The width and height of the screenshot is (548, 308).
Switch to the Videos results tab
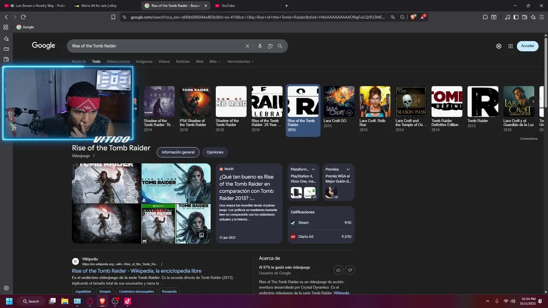pos(164,62)
